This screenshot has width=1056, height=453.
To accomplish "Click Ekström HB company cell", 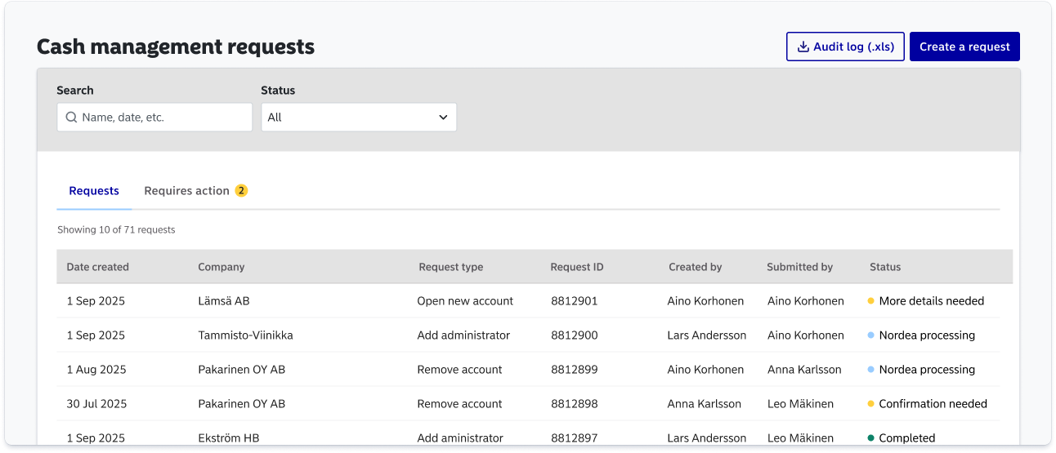I will 229,438.
